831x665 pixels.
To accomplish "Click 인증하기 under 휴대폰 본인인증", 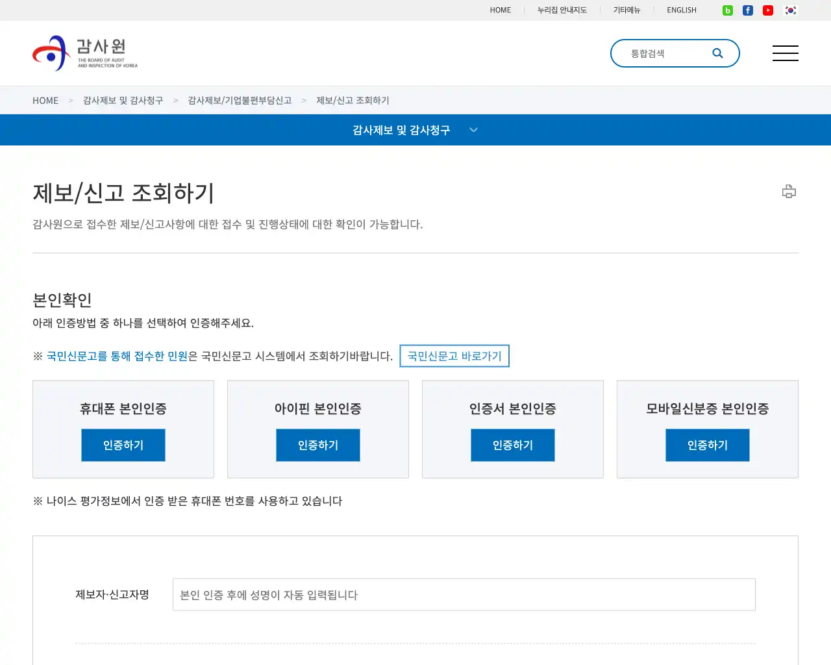I will tap(123, 445).
